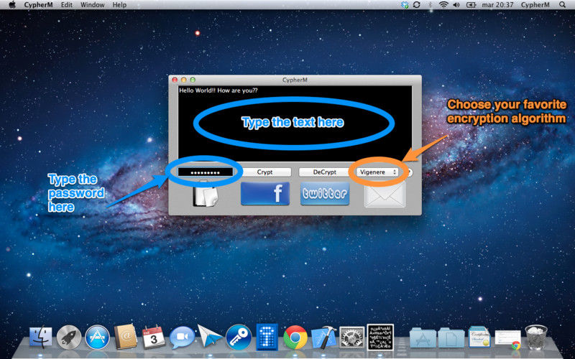Launch the App Store from the dock
The width and height of the screenshot is (575, 359).
pos(97,336)
